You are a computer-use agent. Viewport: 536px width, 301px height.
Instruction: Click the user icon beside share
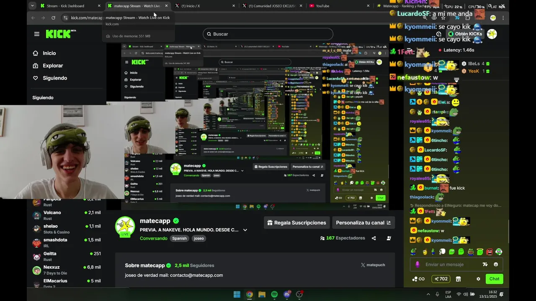[389, 238]
